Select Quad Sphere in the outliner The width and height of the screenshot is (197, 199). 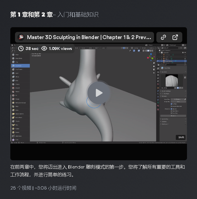click(x=169, y=61)
